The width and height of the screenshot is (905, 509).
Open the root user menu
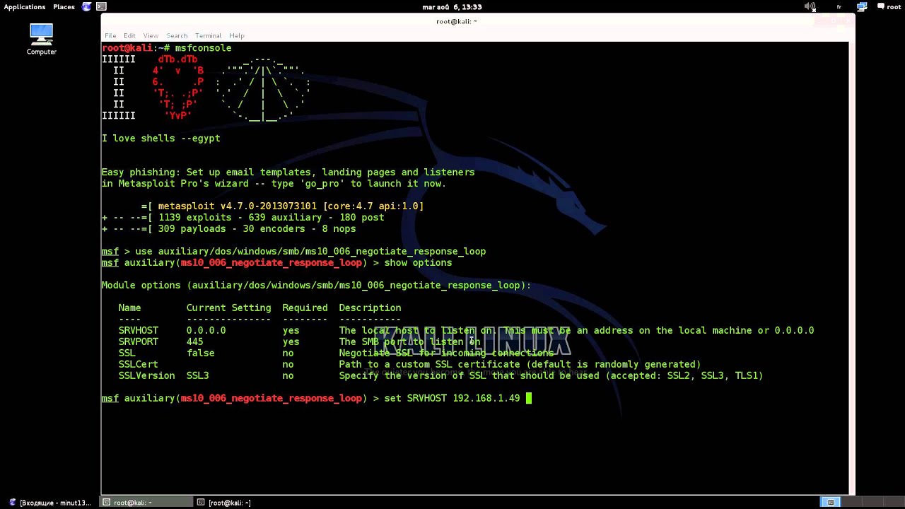pyautogui.click(x=889, y=7)
